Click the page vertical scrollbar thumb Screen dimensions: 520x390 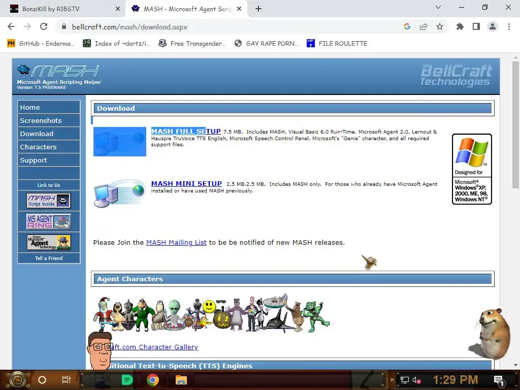(515, 124)
